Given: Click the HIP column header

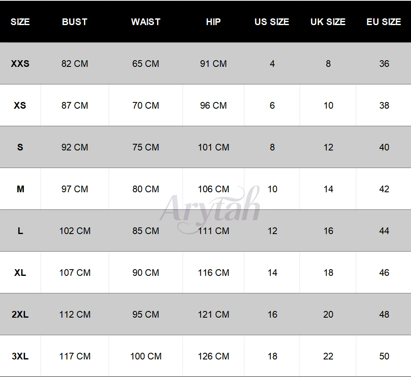Looking at the screenshot, I should coord(213,22).
